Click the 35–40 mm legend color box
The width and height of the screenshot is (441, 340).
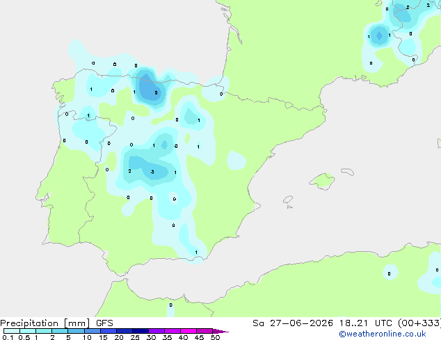tap(173, 331)
